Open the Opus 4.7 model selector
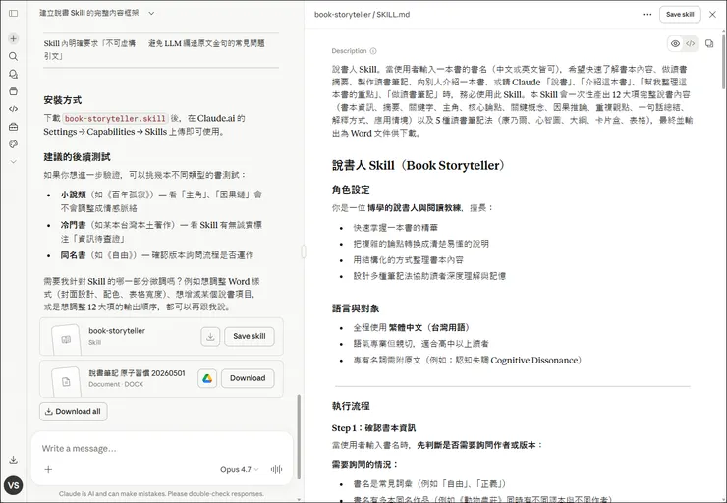 240,470
